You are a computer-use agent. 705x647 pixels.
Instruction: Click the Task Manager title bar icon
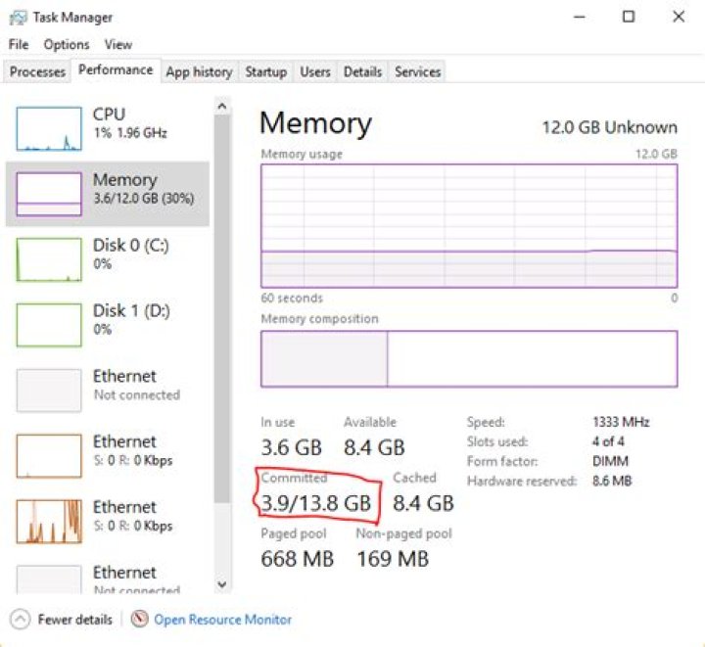click(18, 18)
